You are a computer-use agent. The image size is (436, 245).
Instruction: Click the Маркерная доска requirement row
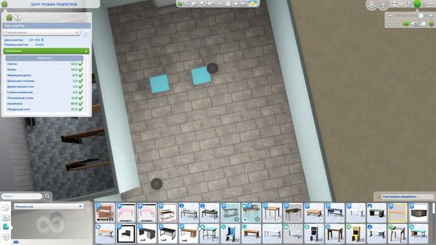[x=44, y=76]
